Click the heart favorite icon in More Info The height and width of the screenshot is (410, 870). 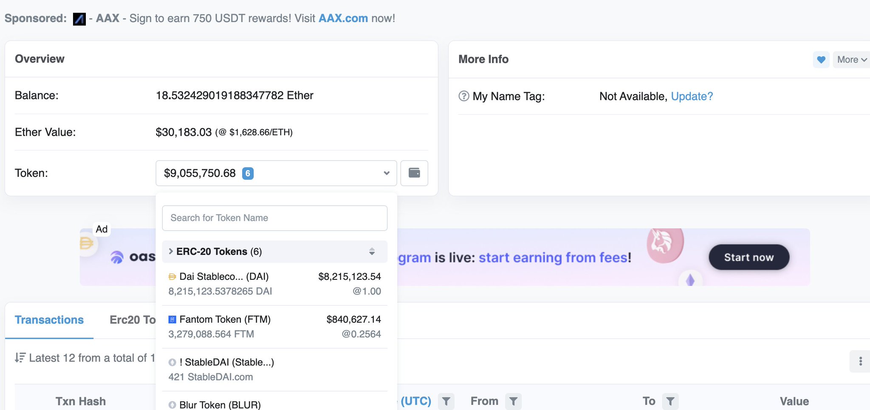click(821, 60)
